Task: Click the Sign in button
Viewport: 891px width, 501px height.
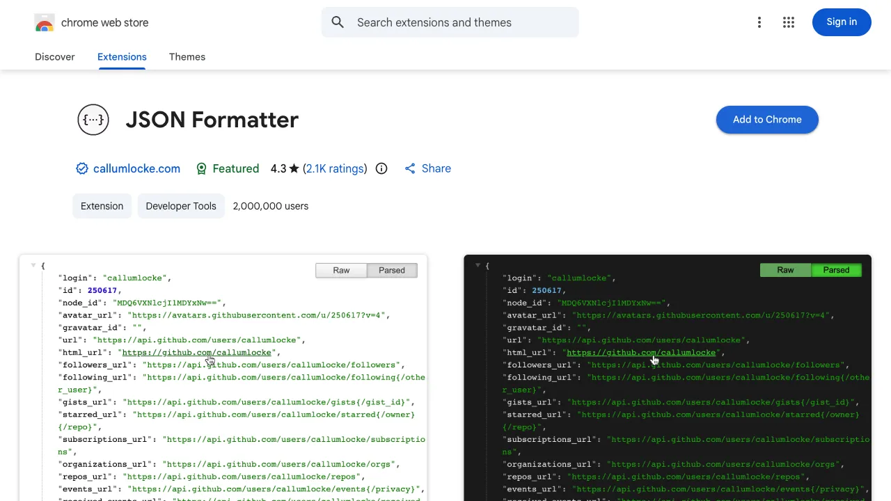Action: pyautogui.click(x=842, y=22)
